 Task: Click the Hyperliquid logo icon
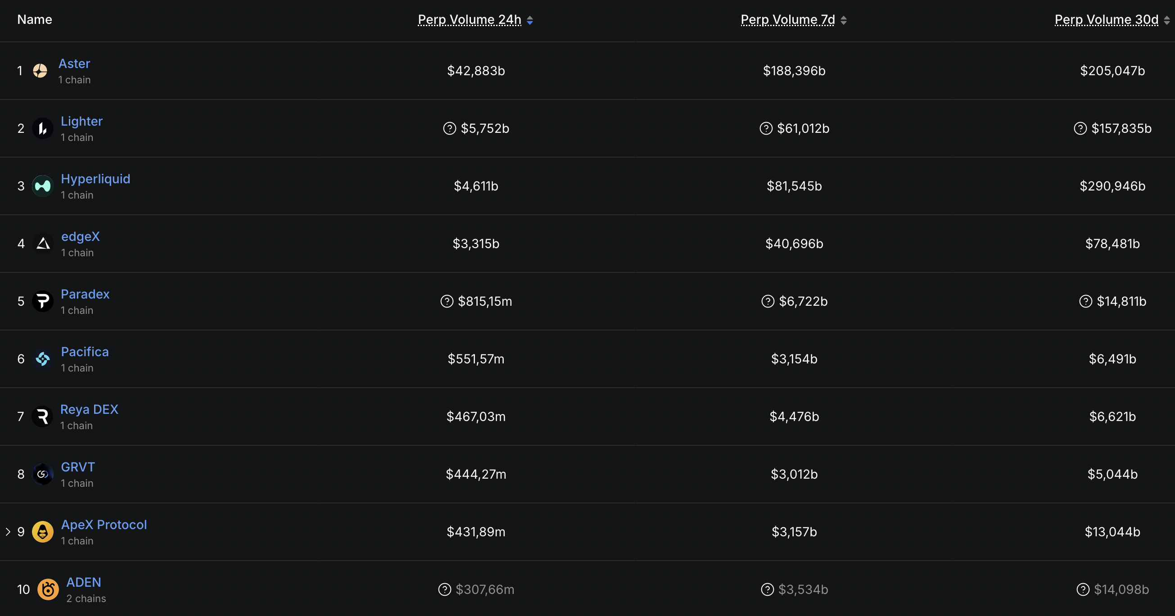click(x=43, y=186)
